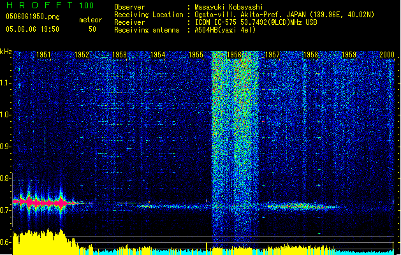Click the 1957 time marker
The height and width of the screenshot is (255, 401).
tap(272, 55)
